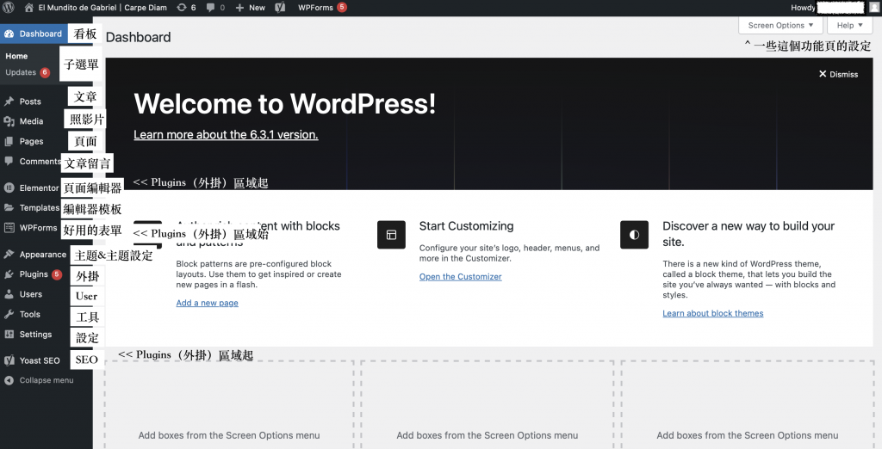Click the Templates folder icon

pos(9,207)
